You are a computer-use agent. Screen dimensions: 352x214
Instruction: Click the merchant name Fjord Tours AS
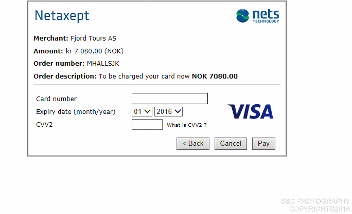93,38
